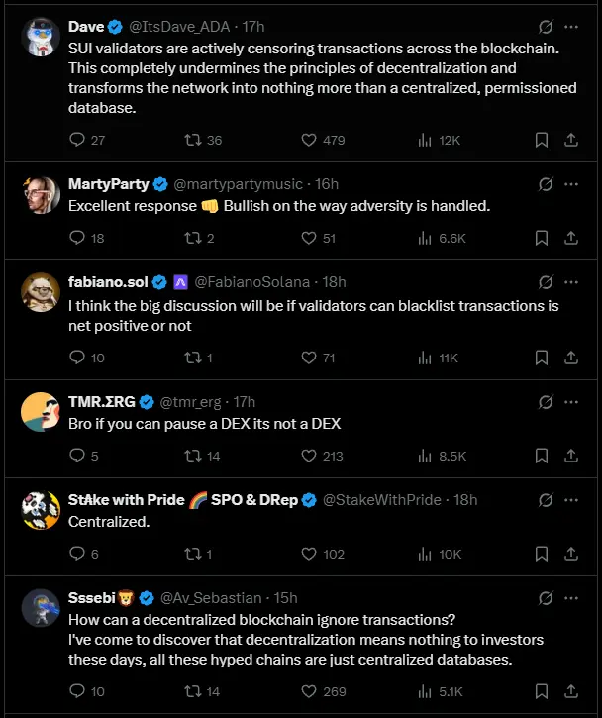Open Grok icon on Ssebi's tweet
The height and width of the screenshot is (718, 602).
pos(545,598)
